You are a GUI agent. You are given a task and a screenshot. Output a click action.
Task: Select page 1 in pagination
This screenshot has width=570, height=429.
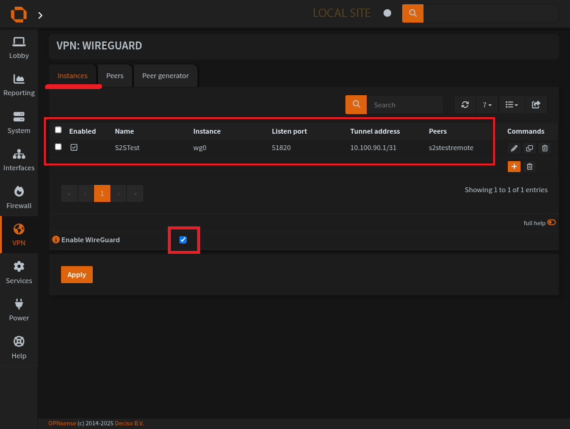[102, 193]
